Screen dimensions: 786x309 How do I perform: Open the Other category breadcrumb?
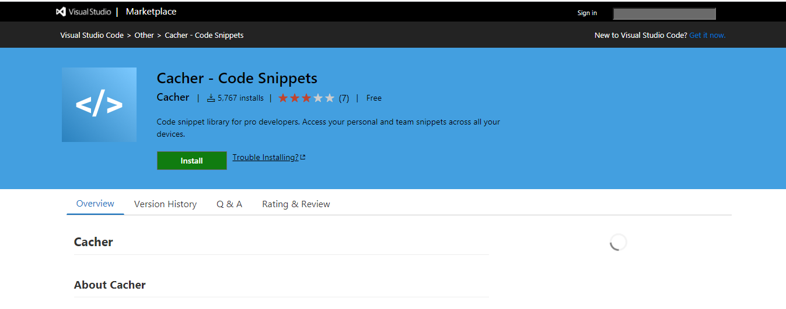(144, 35)
